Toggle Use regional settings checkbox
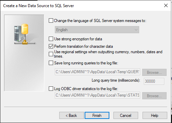 [51, 54]
